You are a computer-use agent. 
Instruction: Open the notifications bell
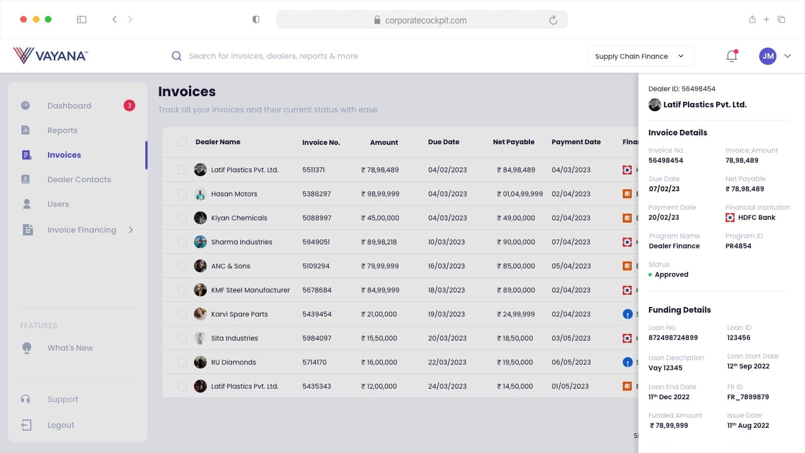coord(732,56)
